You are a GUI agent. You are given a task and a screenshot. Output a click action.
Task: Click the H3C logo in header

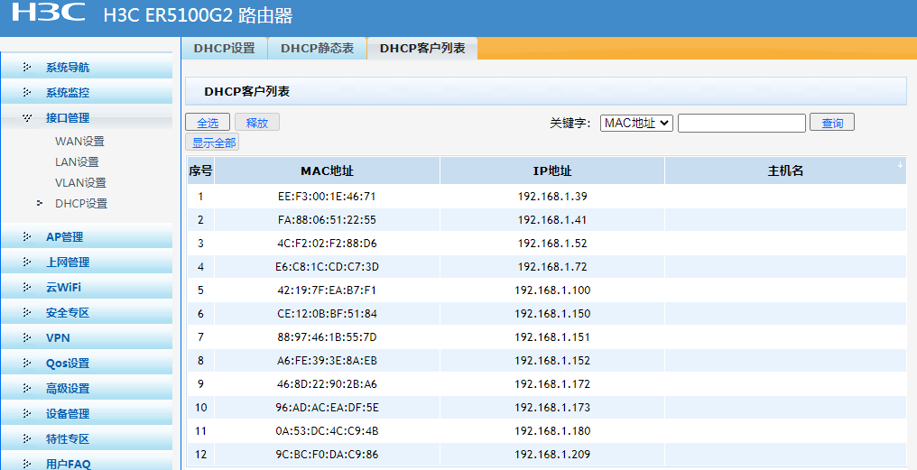pyautogui.click(x=49, y=13)
